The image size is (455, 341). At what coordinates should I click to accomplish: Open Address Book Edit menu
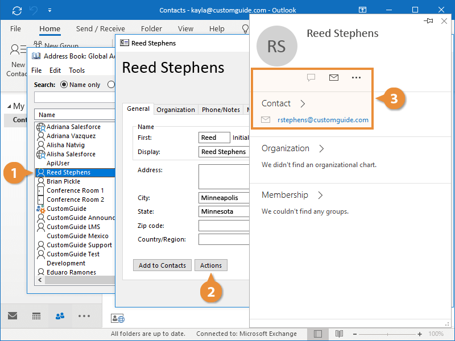point(55,70)
